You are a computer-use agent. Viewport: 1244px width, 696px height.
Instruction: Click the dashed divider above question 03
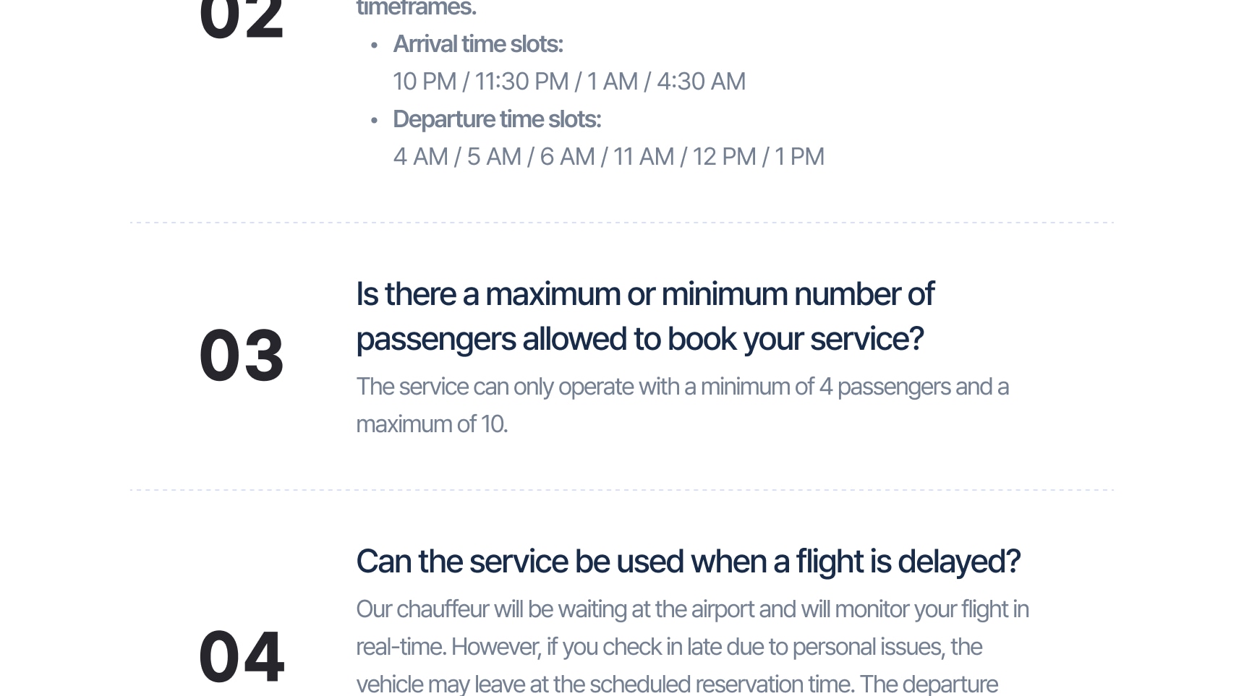point(622,223)
